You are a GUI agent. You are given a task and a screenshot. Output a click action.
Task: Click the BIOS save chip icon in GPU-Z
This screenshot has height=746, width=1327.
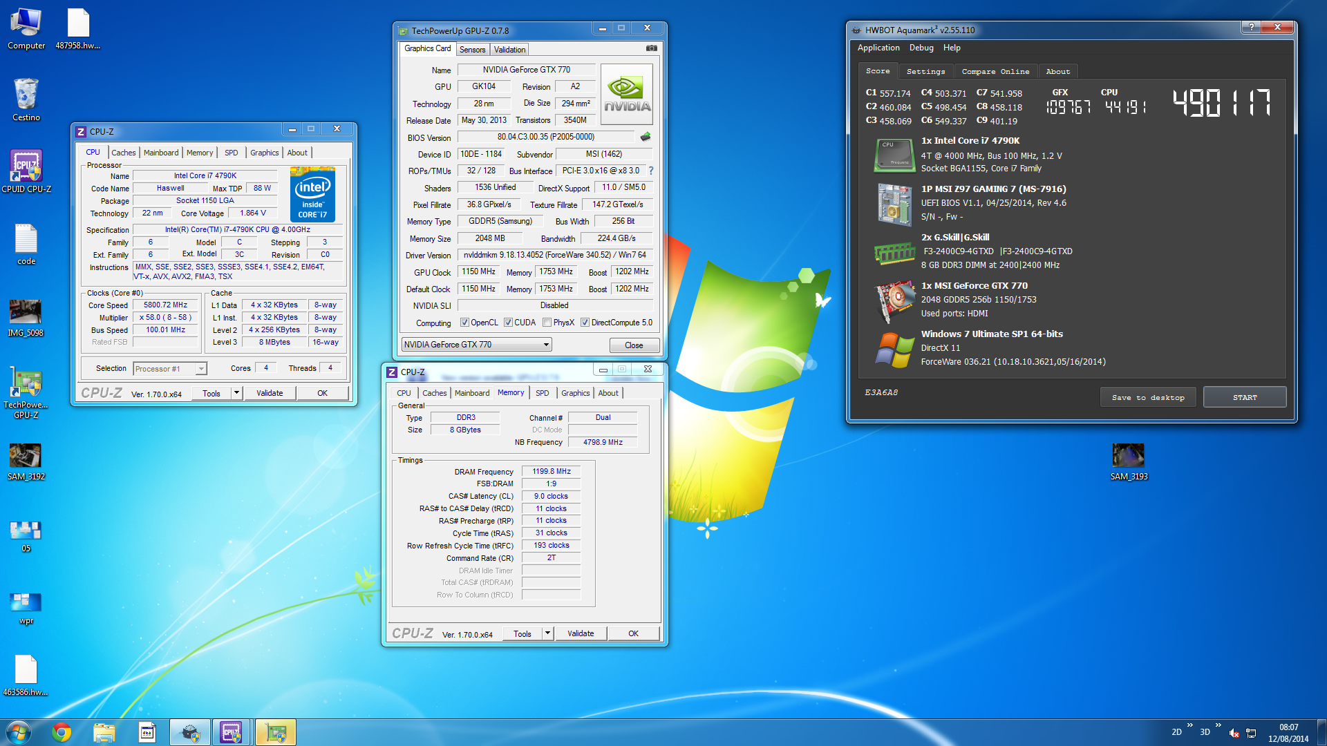(646, 137)
